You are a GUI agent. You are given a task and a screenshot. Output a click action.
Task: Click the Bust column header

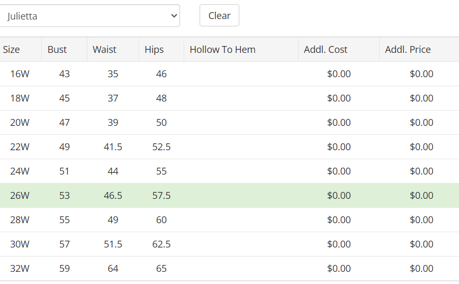pos(64,49)
